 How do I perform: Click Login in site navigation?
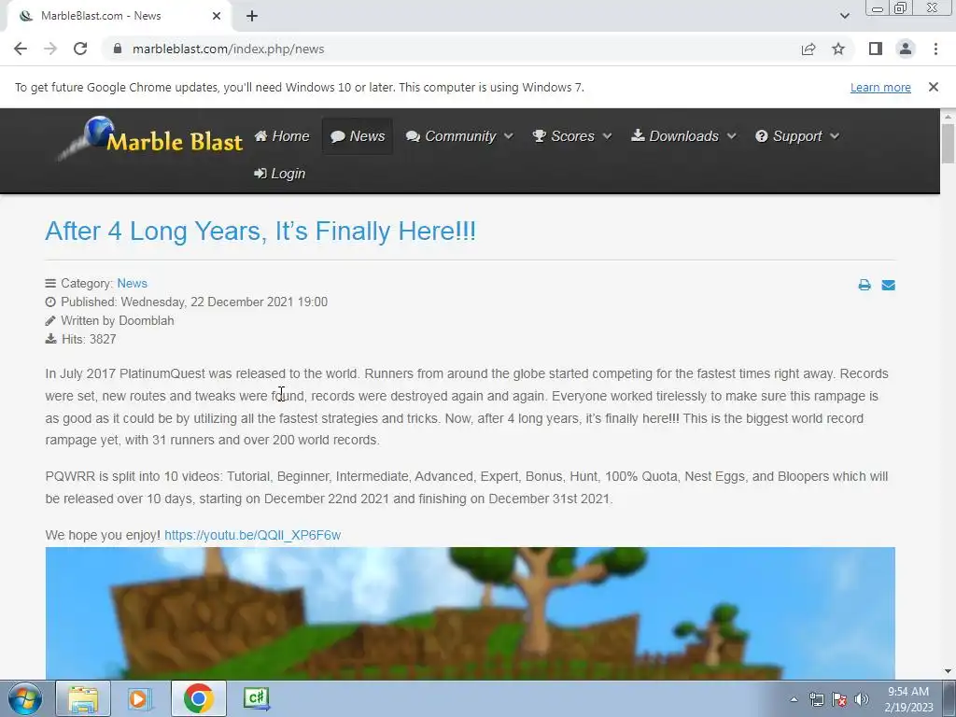[x=280, y=174]
